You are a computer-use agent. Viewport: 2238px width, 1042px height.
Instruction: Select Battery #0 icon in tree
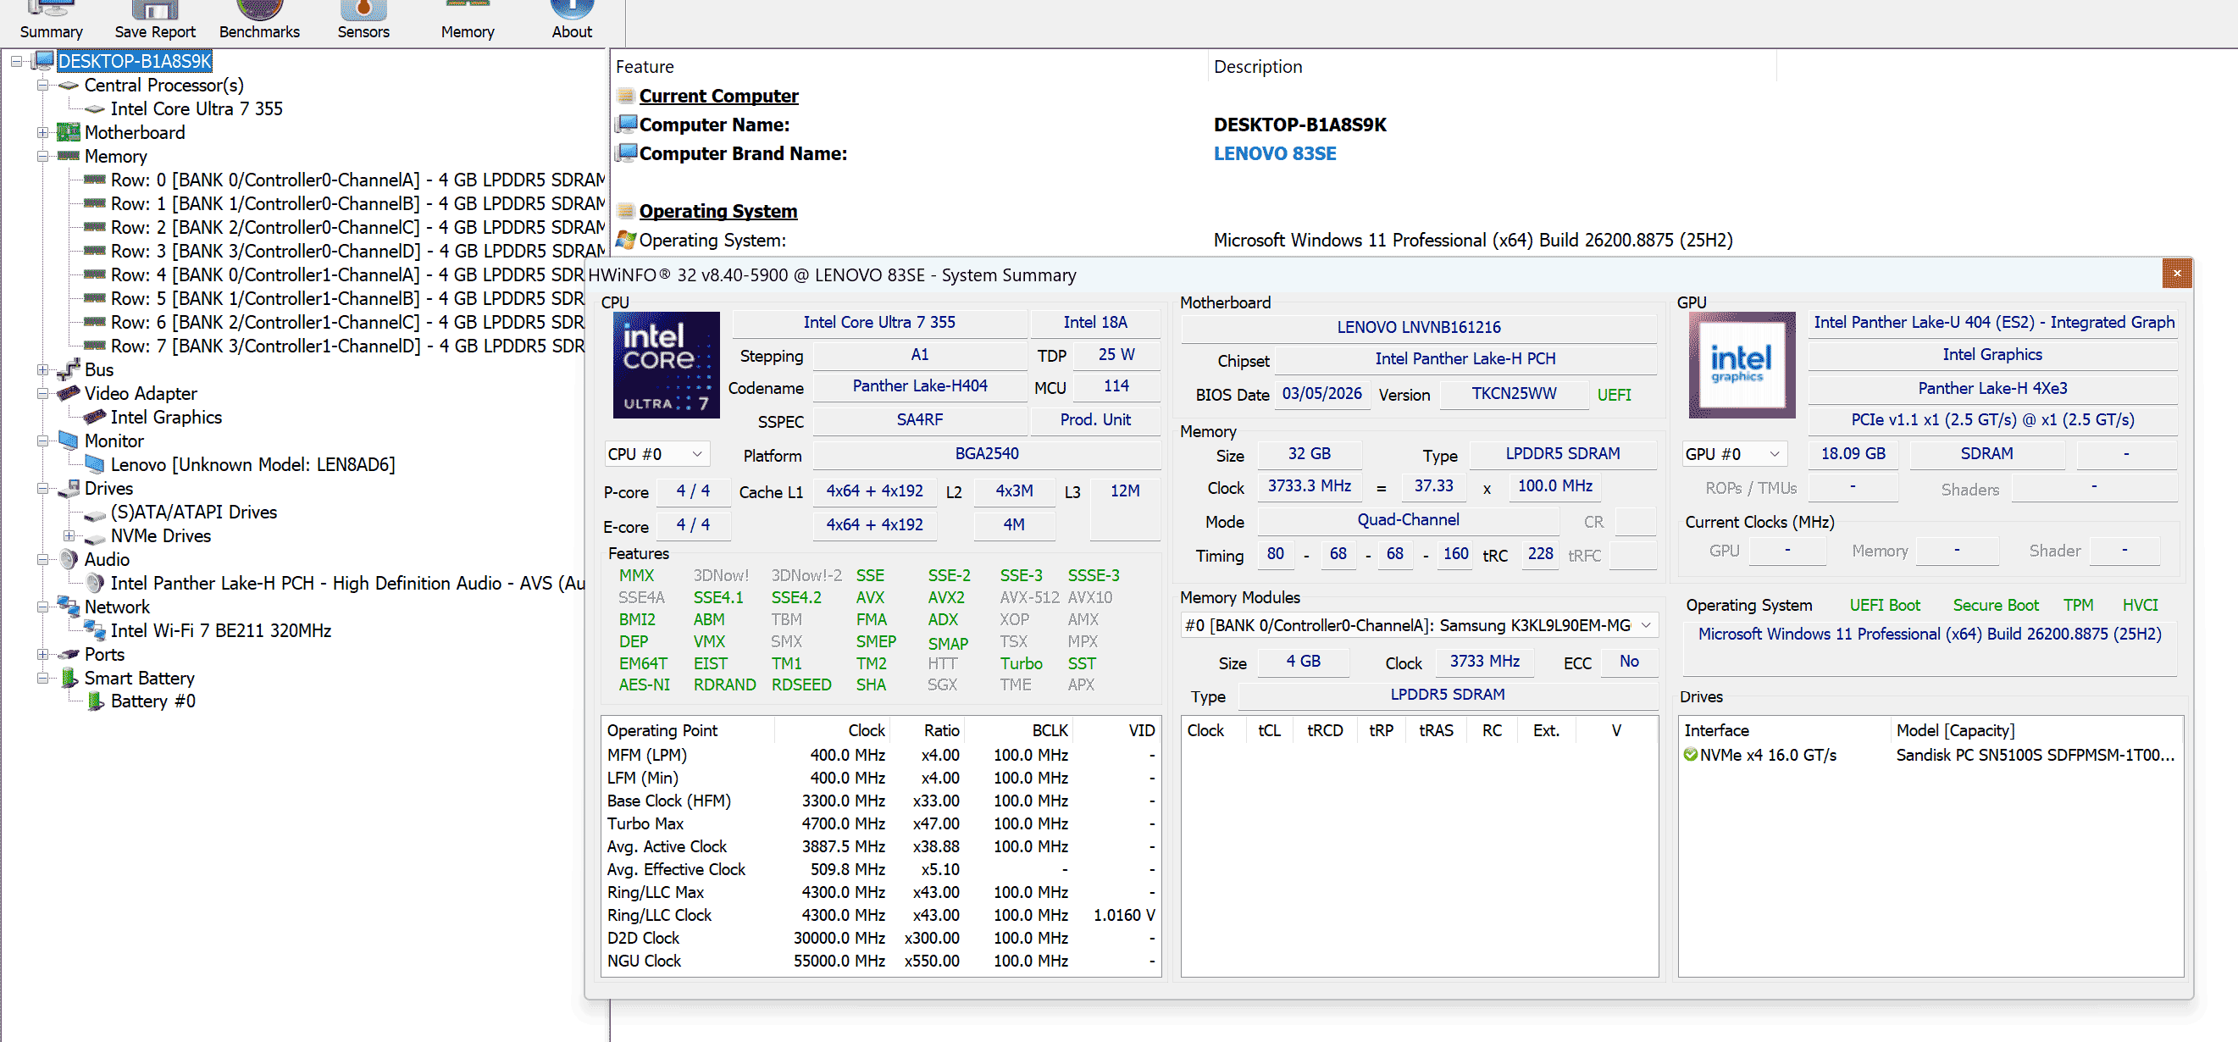point(96,701)
